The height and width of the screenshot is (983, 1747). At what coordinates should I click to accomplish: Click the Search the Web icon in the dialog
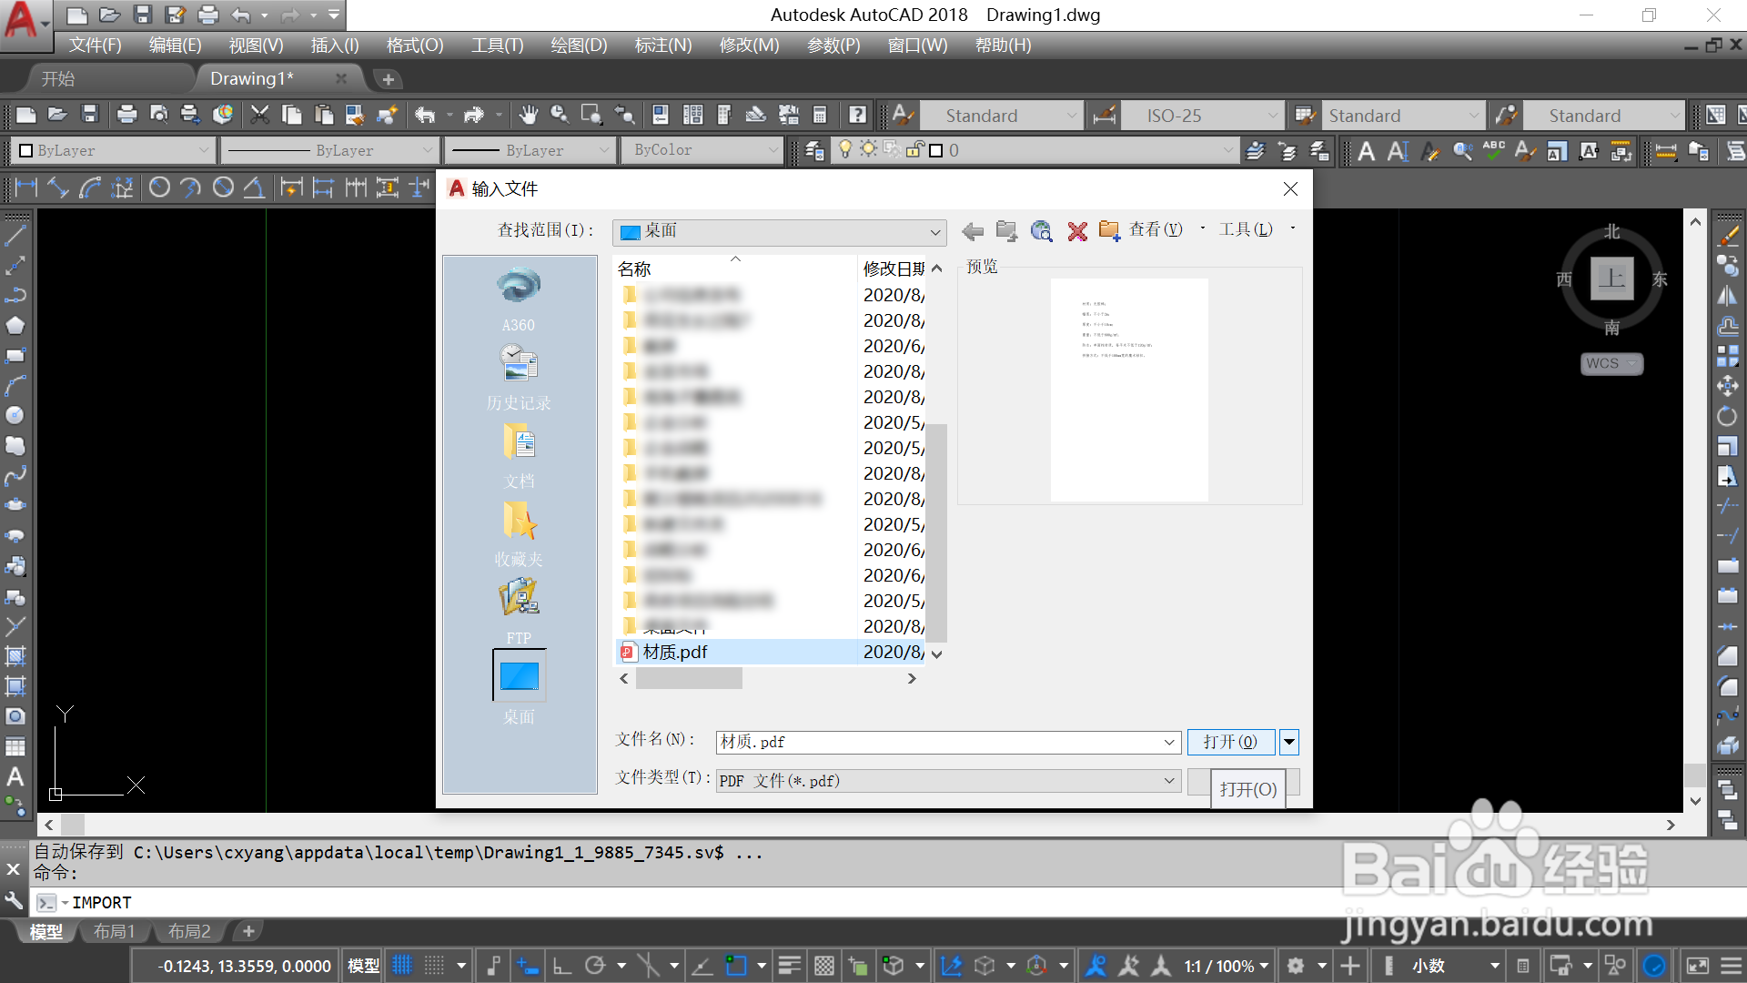1042,231
